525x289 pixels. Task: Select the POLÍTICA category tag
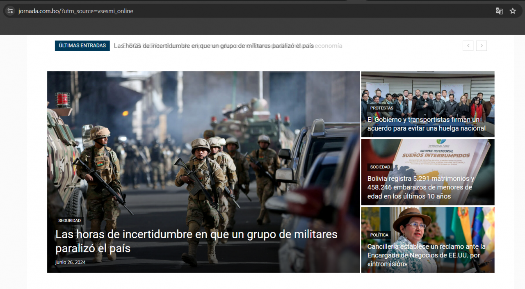(379, 235)
